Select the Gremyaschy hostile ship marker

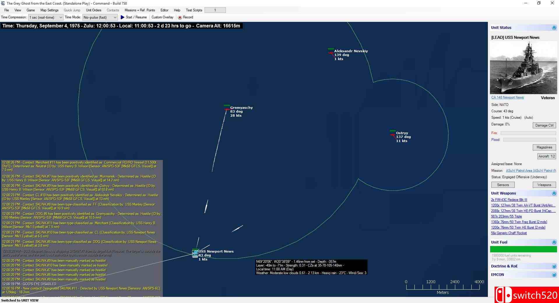pos(227,109)
